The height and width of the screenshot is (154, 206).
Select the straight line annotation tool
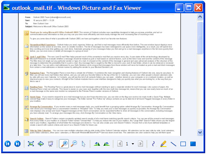[173, 144]
